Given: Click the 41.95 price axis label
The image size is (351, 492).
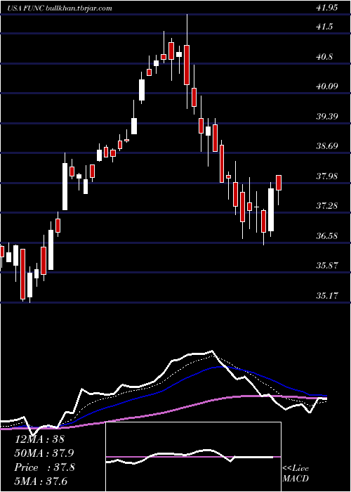Looking at the screenshot, I should [327, 8].
